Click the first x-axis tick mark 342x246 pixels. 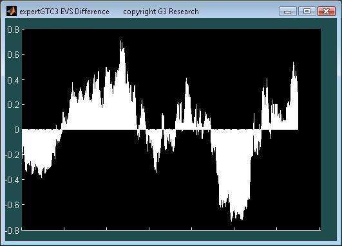click(64, 229)
